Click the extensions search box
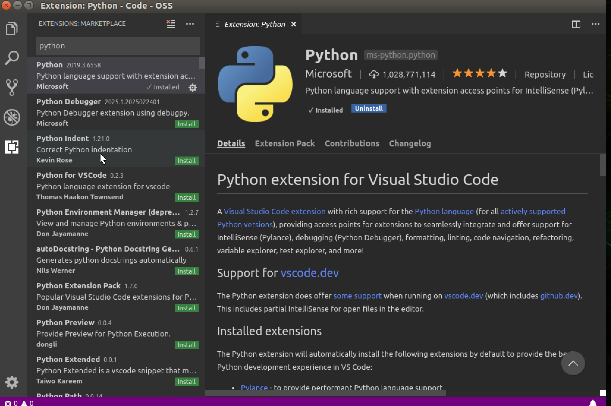 pos(118,46)
